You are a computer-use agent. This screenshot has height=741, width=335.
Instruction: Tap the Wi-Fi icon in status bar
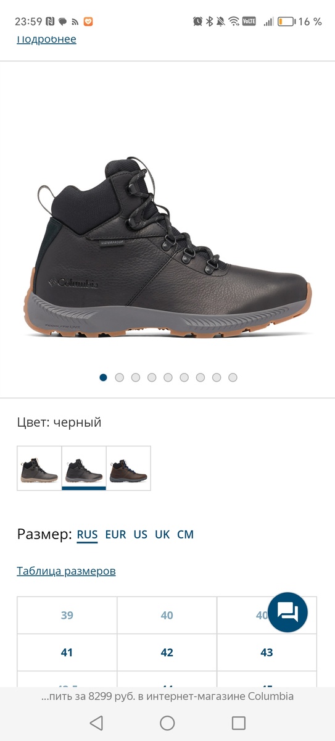pos(234,22)
